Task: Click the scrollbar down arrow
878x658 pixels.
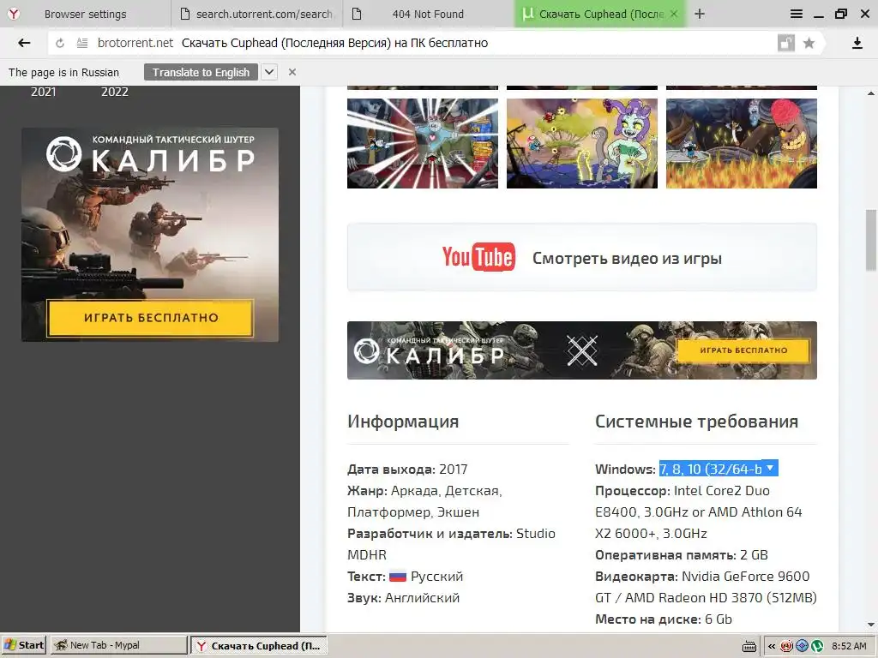Action: [871, 625]
